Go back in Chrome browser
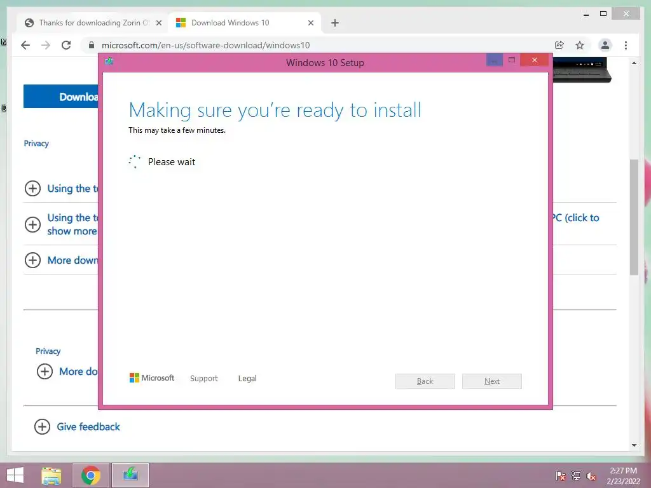 [25, 45]
